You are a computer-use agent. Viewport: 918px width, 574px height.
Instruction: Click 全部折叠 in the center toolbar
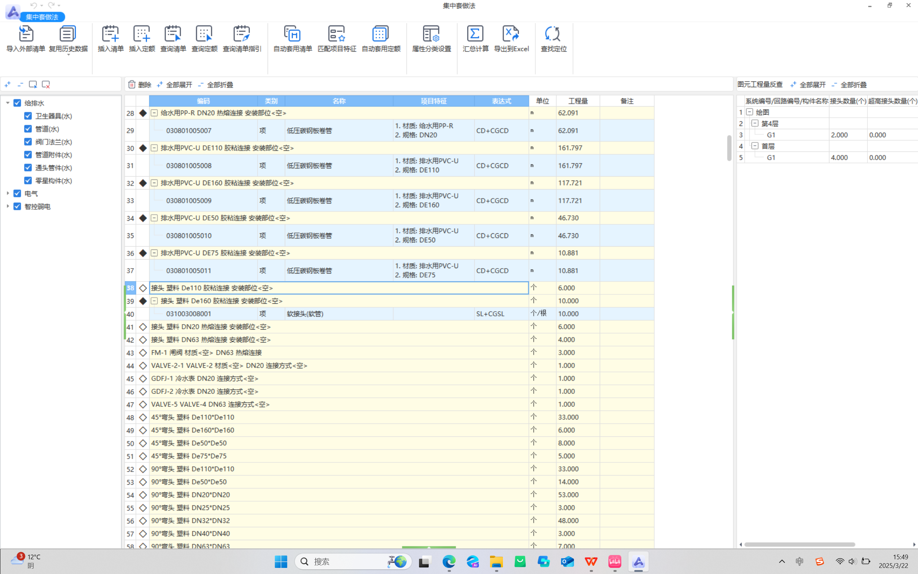[216, 84]
